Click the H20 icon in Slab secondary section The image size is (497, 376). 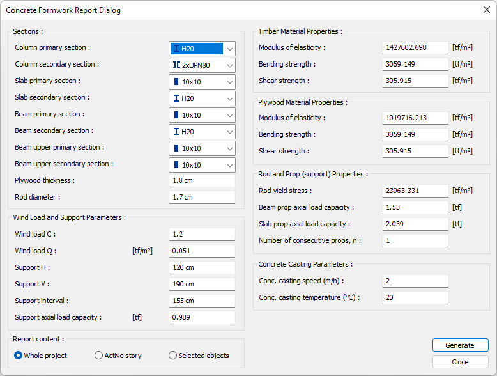[176, 98]
